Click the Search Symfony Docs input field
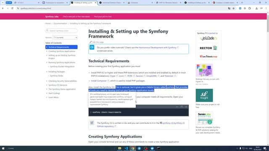 [x=61, y=31]
